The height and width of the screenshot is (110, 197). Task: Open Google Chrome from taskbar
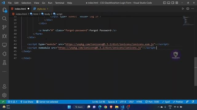click(x=106, y=107)
